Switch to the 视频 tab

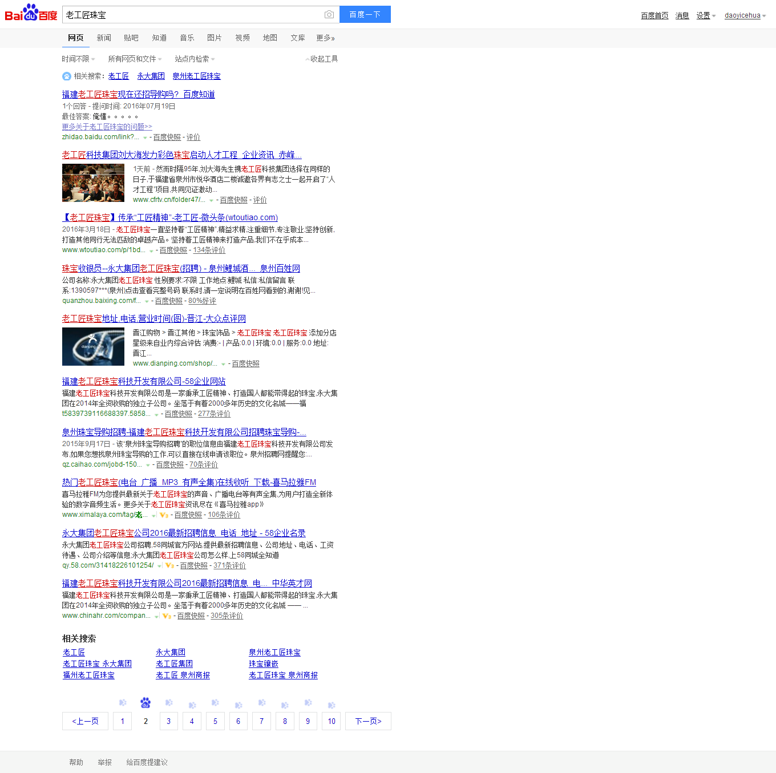pos(242,38)
